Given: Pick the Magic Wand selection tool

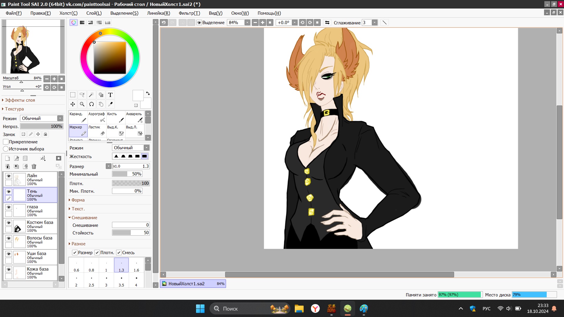Looking at the screenshot, I should tap(91, 95).
